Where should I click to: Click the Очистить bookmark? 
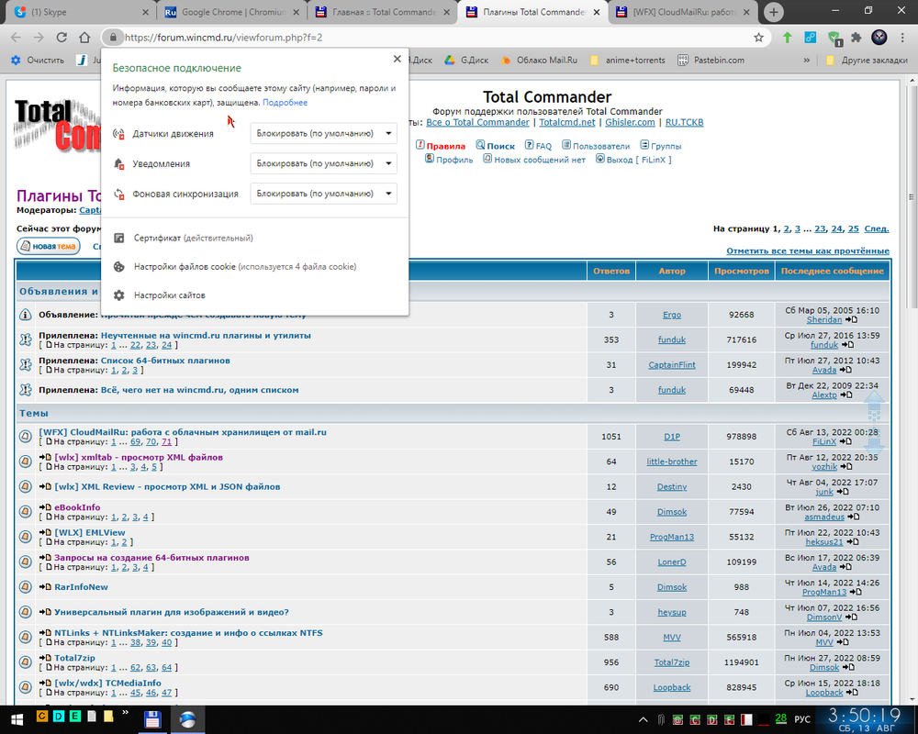(x=38, y=61)
